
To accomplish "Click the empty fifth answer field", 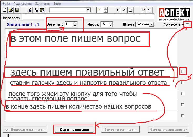I will pos(91,116).
